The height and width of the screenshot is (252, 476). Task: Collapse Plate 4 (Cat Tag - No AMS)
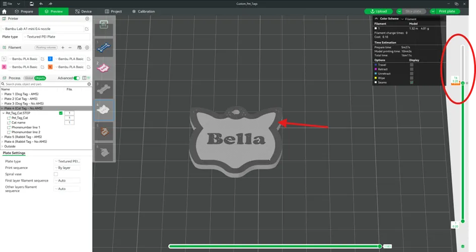point(2,108)
